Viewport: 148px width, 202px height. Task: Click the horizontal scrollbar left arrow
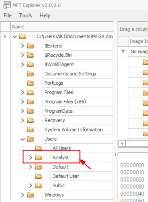122,143
